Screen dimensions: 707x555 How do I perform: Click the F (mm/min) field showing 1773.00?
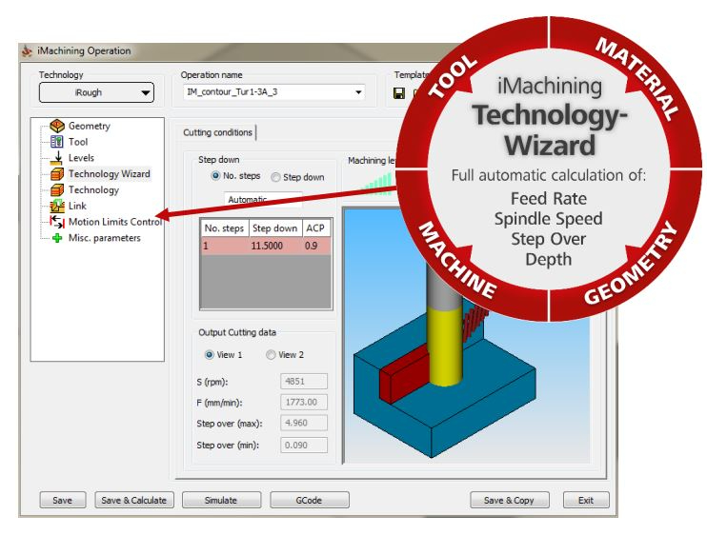[304, 403]
